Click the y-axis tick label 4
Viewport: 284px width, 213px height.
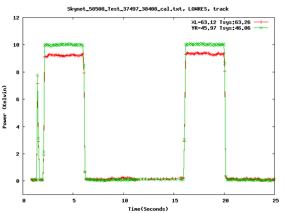pos(18,127)
